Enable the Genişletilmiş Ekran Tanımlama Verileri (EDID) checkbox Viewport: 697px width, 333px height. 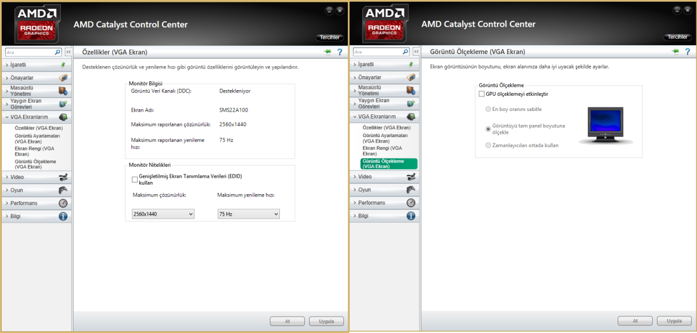[135, 180]
